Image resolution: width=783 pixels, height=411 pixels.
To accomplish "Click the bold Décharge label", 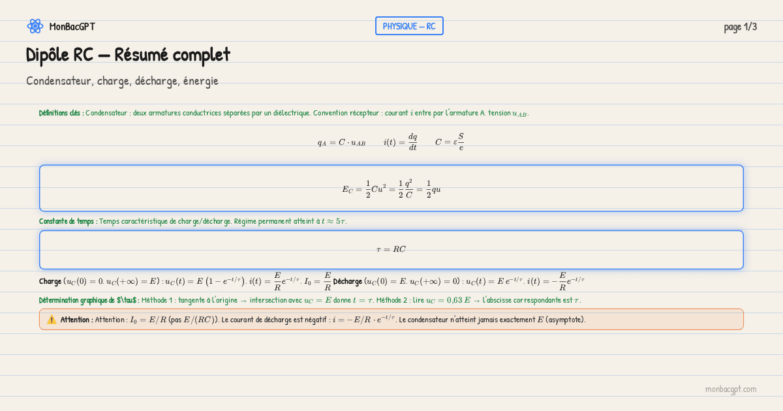I will (x=347, y=281).
